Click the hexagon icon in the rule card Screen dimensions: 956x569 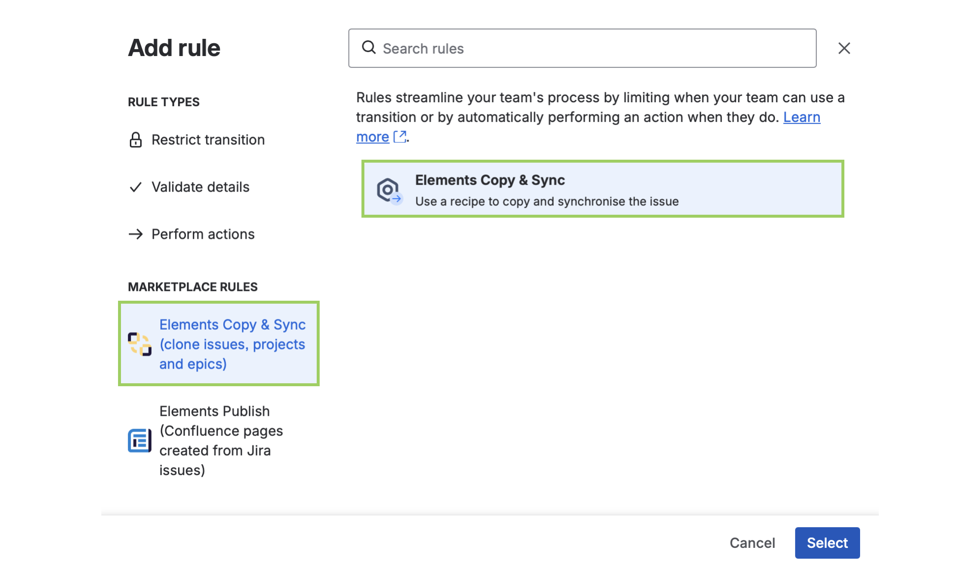(389, 190)
